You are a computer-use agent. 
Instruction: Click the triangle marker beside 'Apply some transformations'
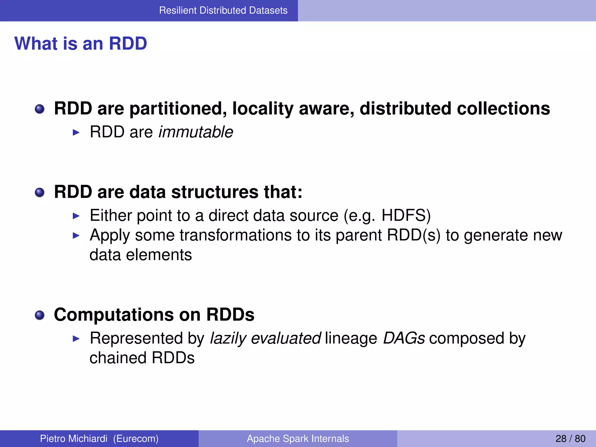click(76, 235)
